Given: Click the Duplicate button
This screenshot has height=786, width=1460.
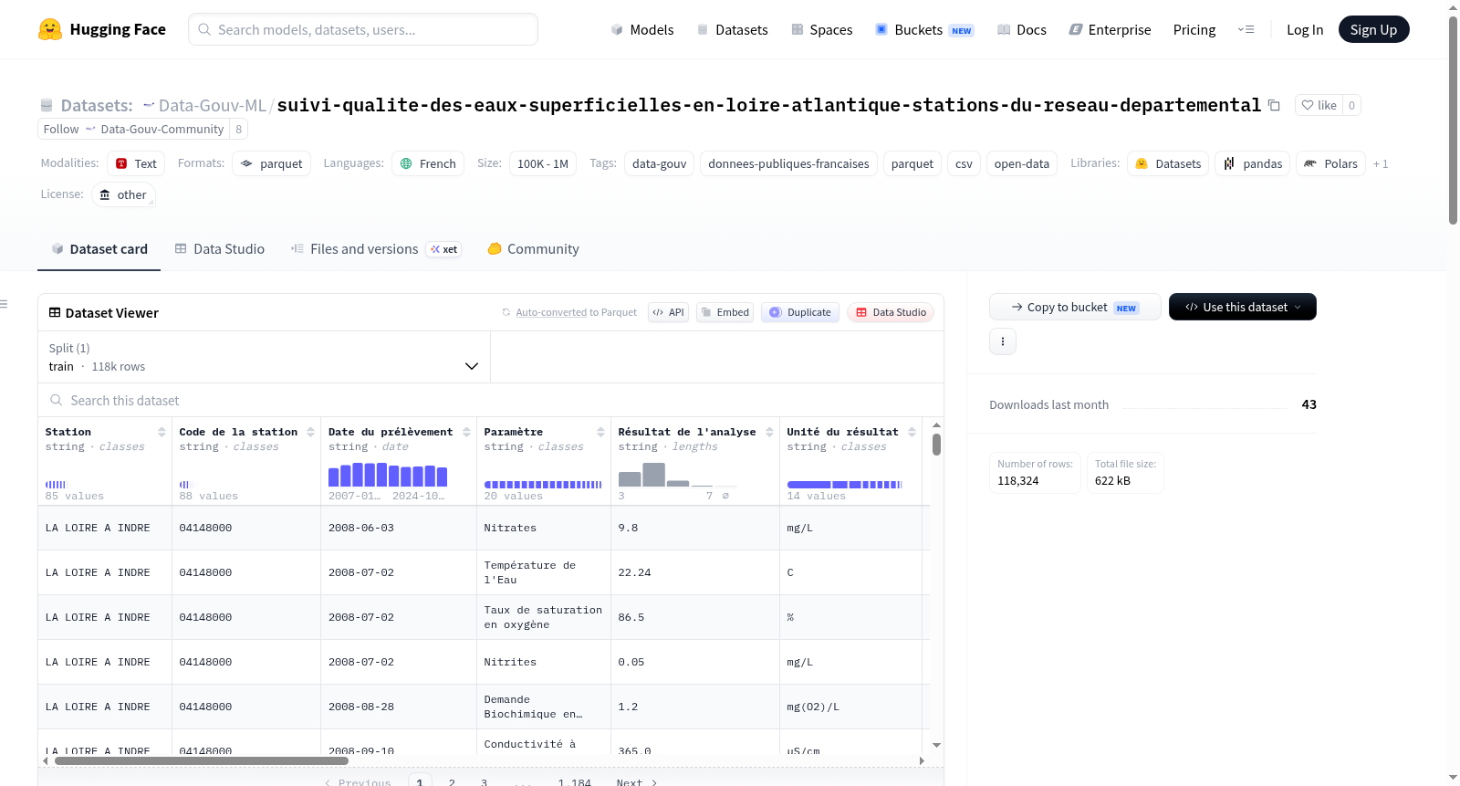Looking at the screenshot, I should click(x=800, y=312).
